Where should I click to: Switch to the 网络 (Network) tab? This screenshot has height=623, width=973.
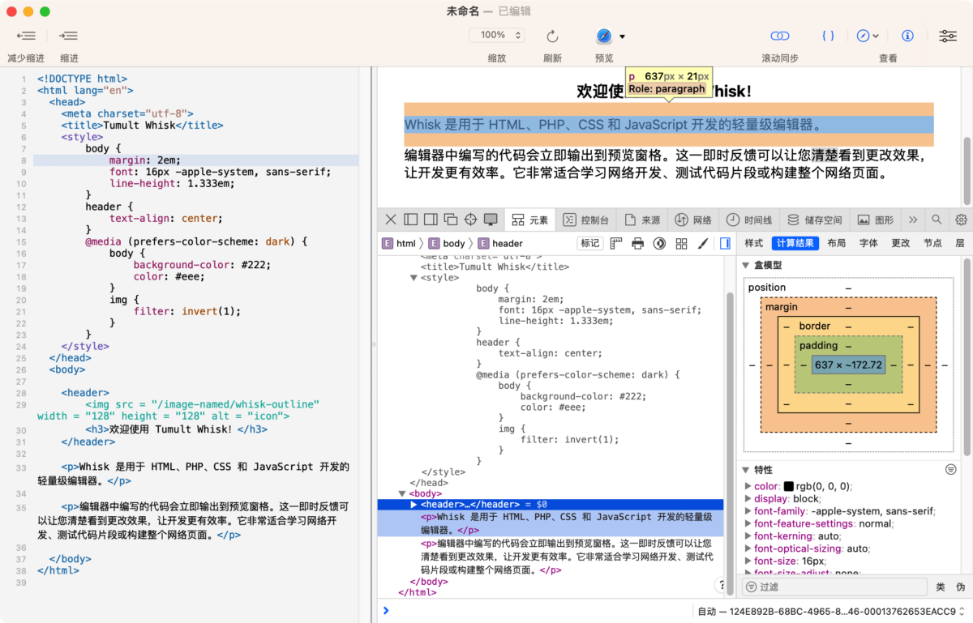[693, 220]
